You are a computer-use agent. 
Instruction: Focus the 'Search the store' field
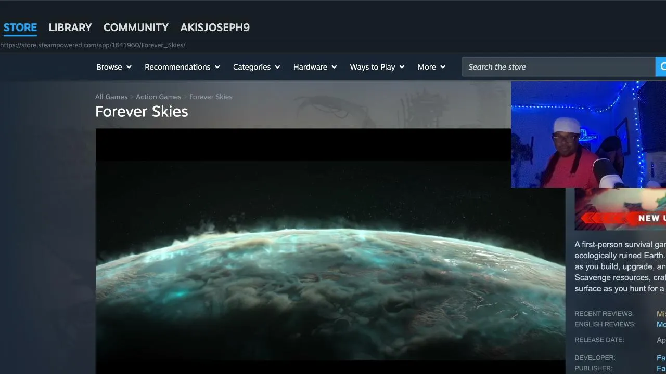tap(558, 67)
